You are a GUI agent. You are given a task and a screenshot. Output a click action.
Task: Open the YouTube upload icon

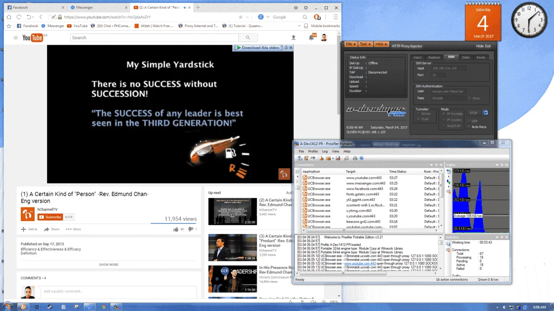tap(293, 38)
